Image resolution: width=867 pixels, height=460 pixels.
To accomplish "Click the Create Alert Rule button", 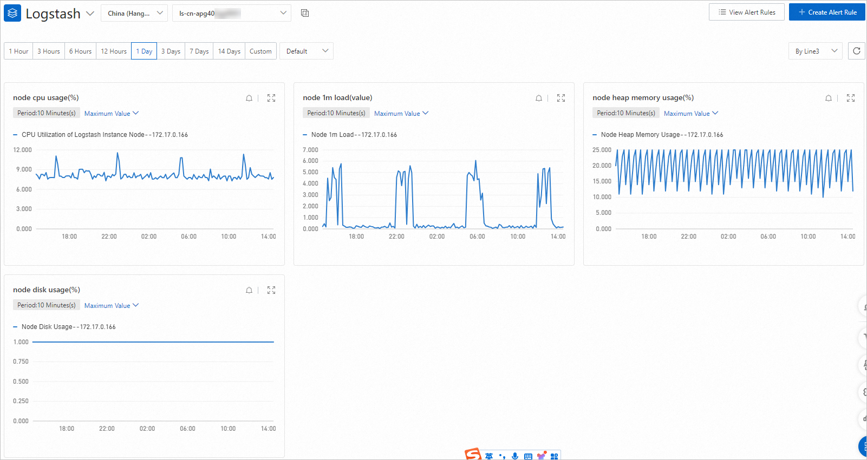I will coord(827,12).
